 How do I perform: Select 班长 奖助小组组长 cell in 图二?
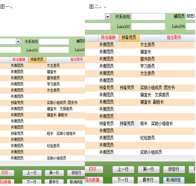pyautogui.click(x=167, y=124)
